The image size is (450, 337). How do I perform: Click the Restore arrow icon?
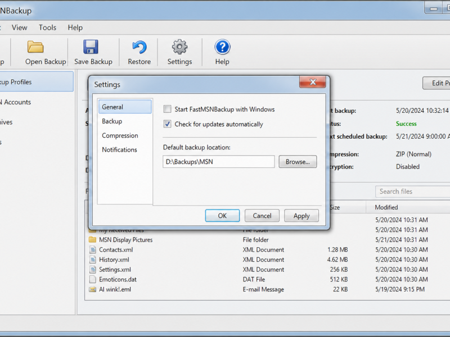139,47
